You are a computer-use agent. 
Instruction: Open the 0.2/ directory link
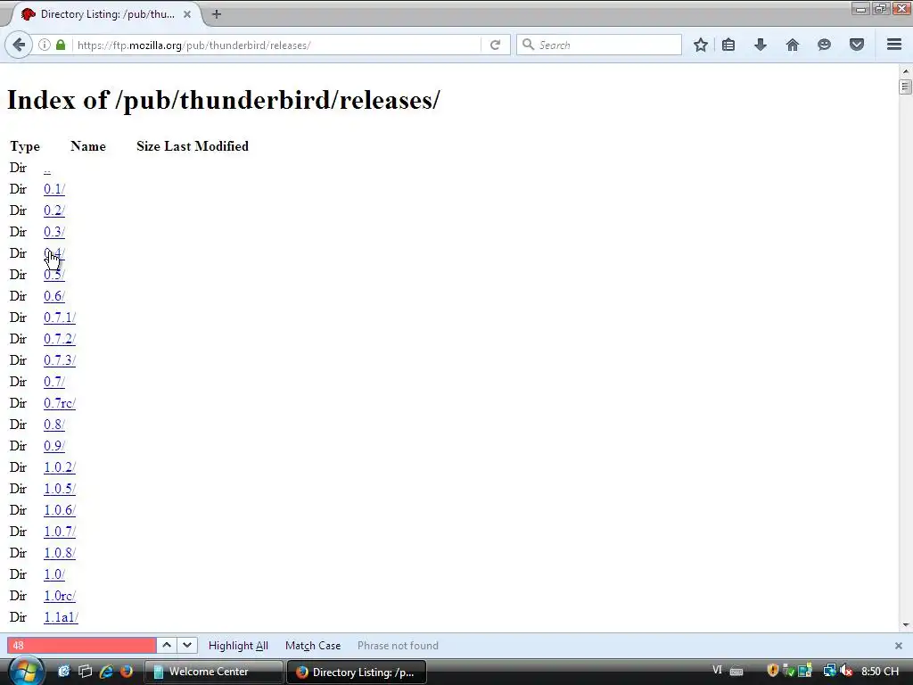pyautogui.click(x=54, y=210)
